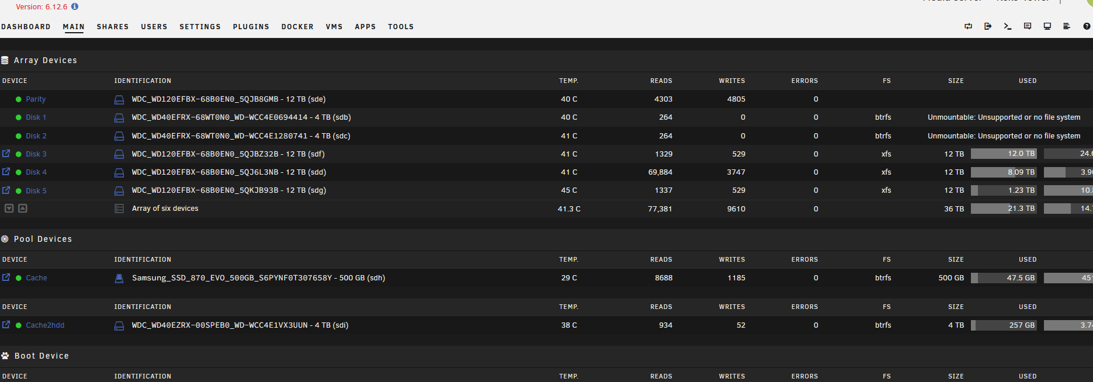Click the 'Array of six devices' text
This screenshot has height=382, width=1093.
[165, 209]
